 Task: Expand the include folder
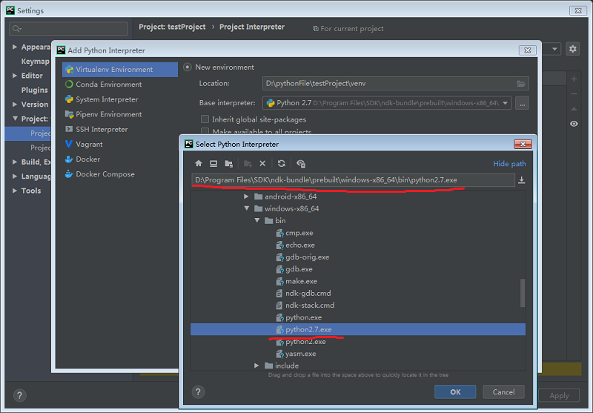coord(256,366)
